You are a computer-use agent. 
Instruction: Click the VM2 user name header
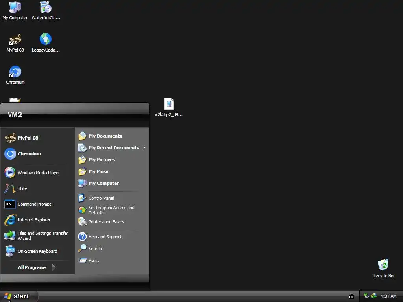15,115
